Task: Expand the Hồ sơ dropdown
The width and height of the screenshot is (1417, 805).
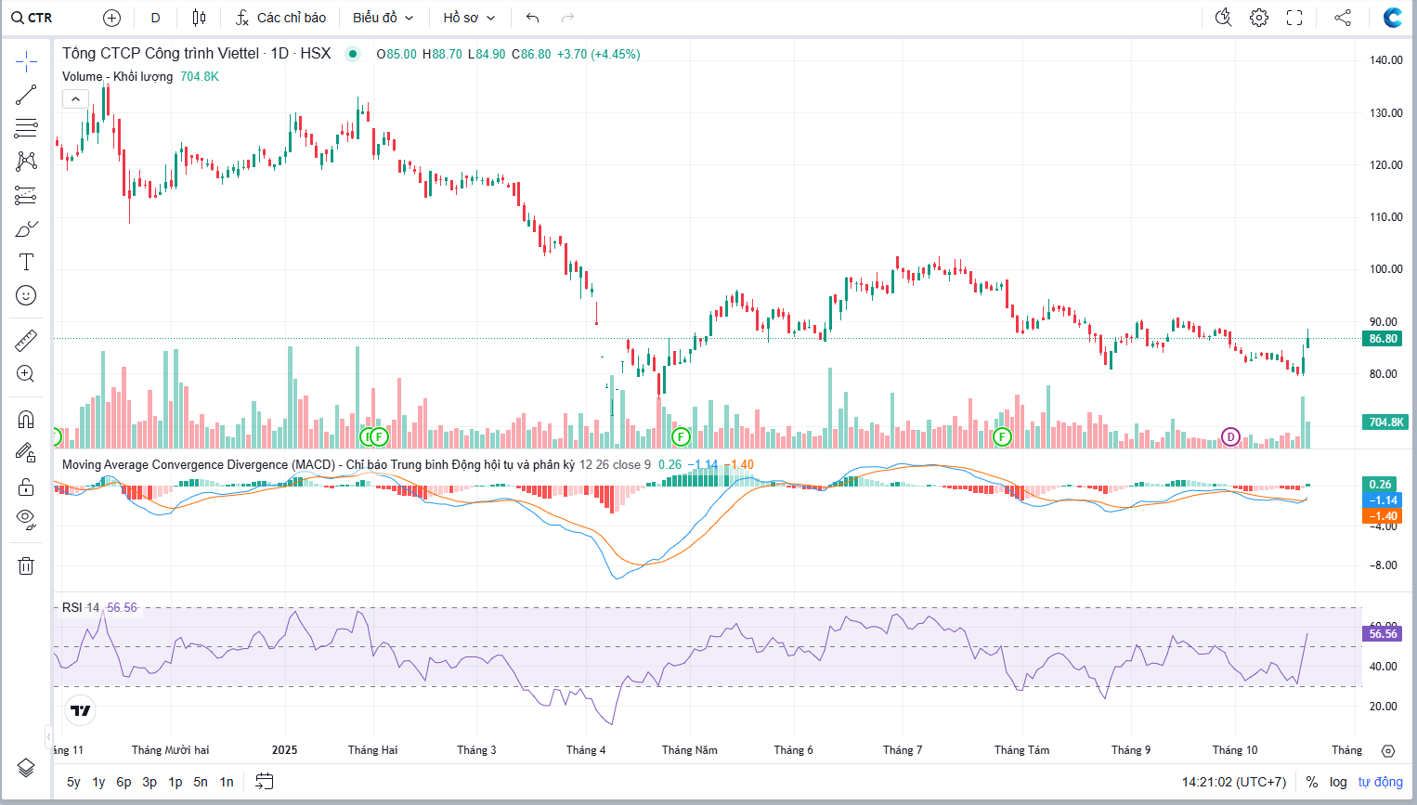Action: pyautogui.click(x=469, y=18)
